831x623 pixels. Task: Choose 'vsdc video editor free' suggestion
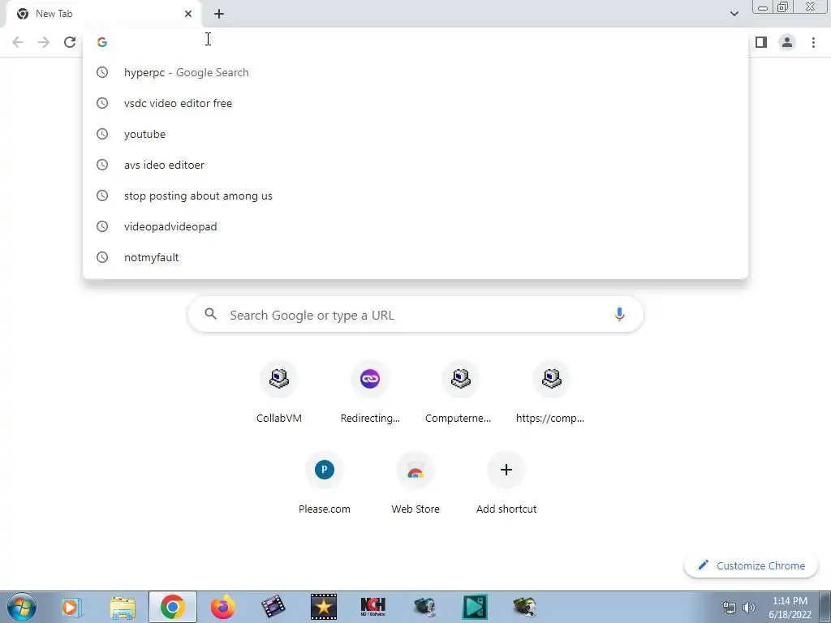415,103
